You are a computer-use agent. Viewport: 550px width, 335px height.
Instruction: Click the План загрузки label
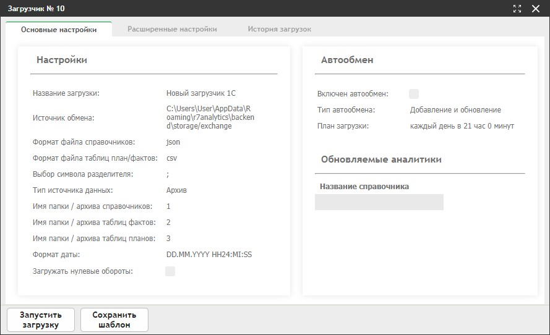coord(343,126)
